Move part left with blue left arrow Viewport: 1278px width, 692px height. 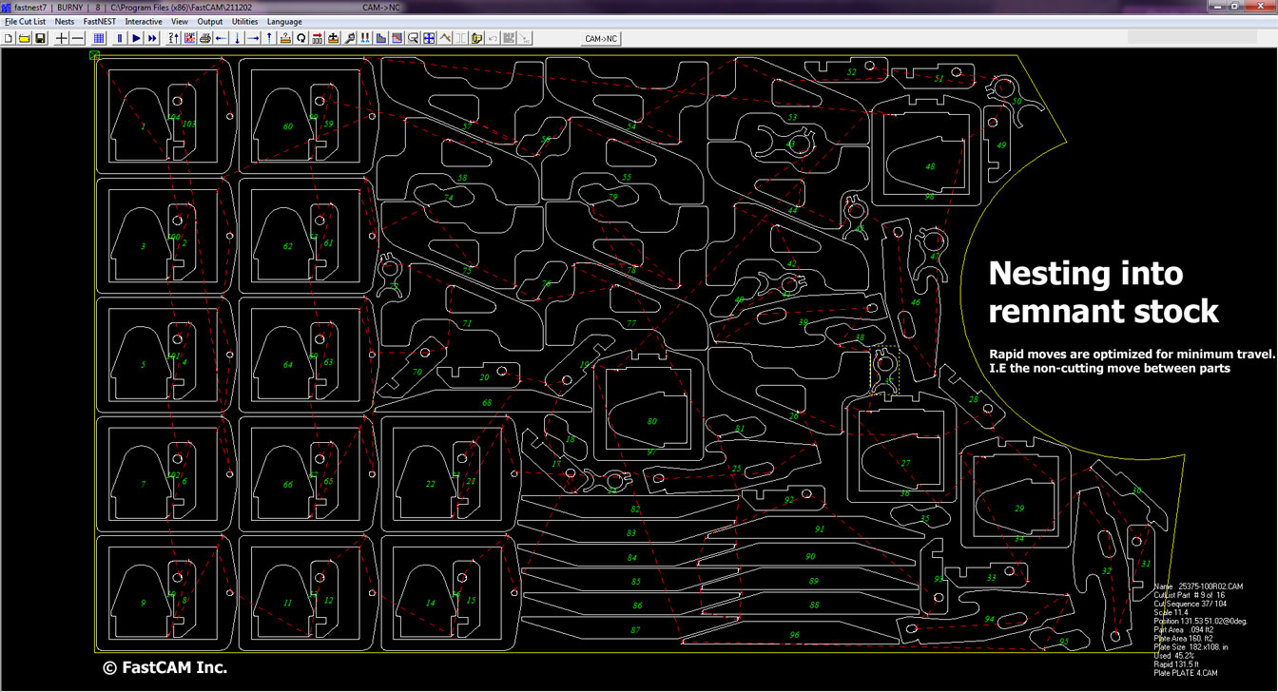(x=221, y=38)
